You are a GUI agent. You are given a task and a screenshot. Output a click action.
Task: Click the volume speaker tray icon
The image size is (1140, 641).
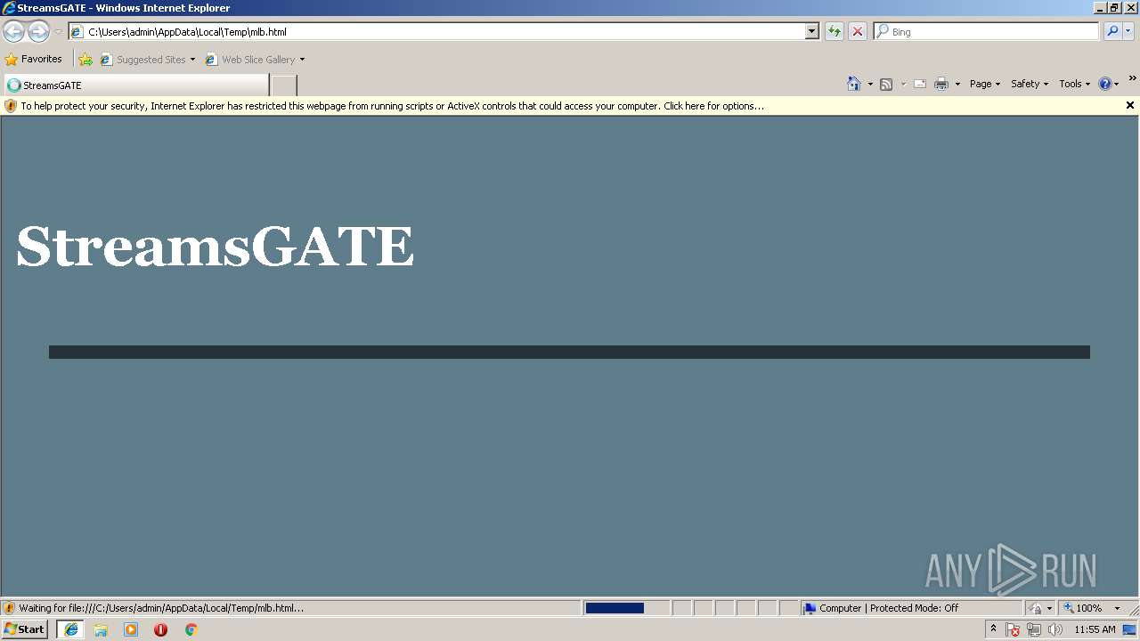pos(1055,630)
